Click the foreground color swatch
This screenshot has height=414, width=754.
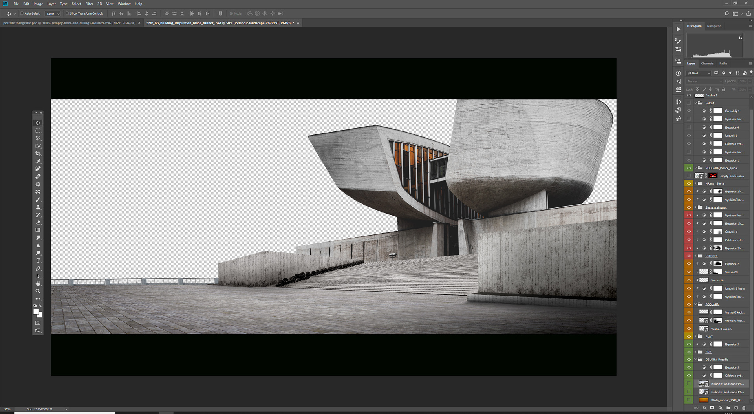(x=36, y=312)
